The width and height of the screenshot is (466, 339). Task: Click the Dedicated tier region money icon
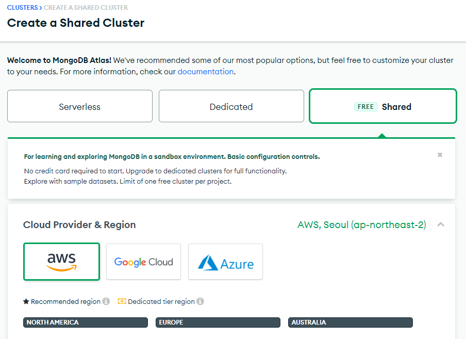coord(122,301)
